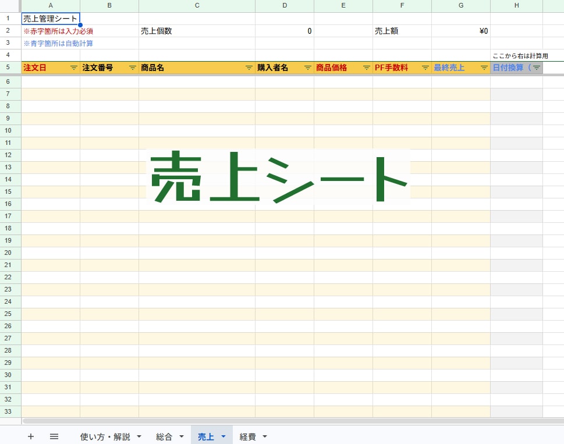Select column B header
The width and height of the screenshot is (564, 444).
click(109, 6)
